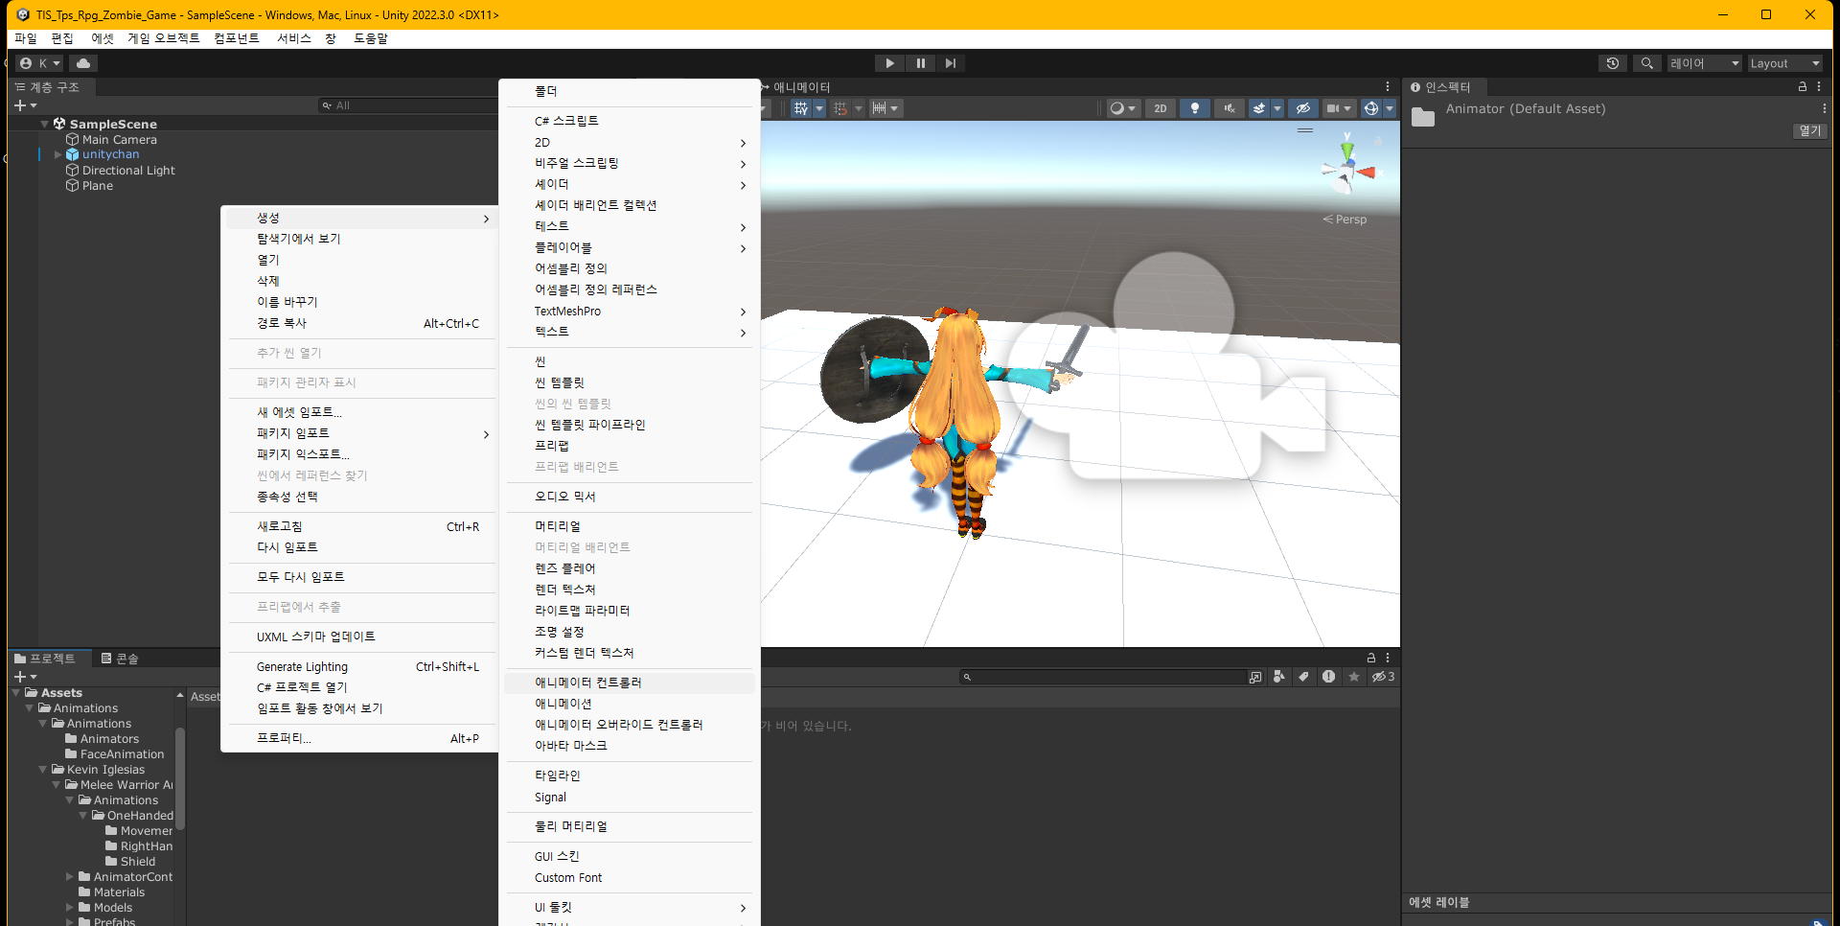Viewport: 1840px width, 926px height.
Task: Toggle grid visibility icon in scene toolbar
Action: 801,108
